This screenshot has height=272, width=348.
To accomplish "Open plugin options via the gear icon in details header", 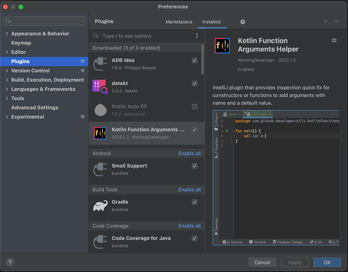I will click(x=334, y=40).
